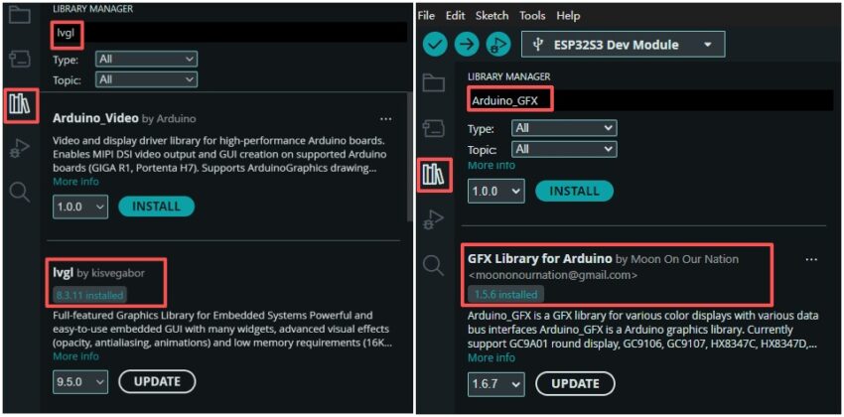
Task: Open Sketchbook folder icon in right window
Action: [x=434, y=83]
